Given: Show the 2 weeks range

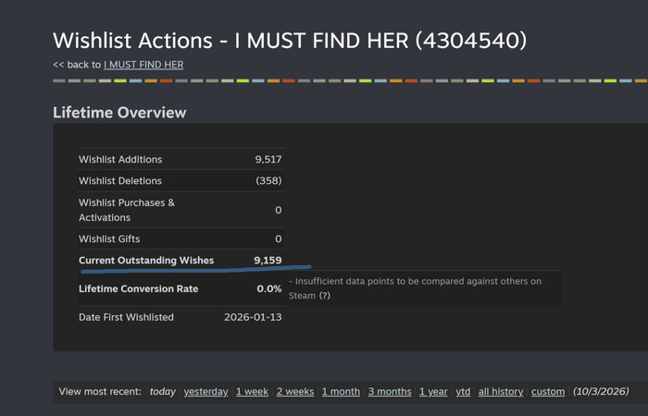Looking at the screenshot, I should (x=295, y=392).
